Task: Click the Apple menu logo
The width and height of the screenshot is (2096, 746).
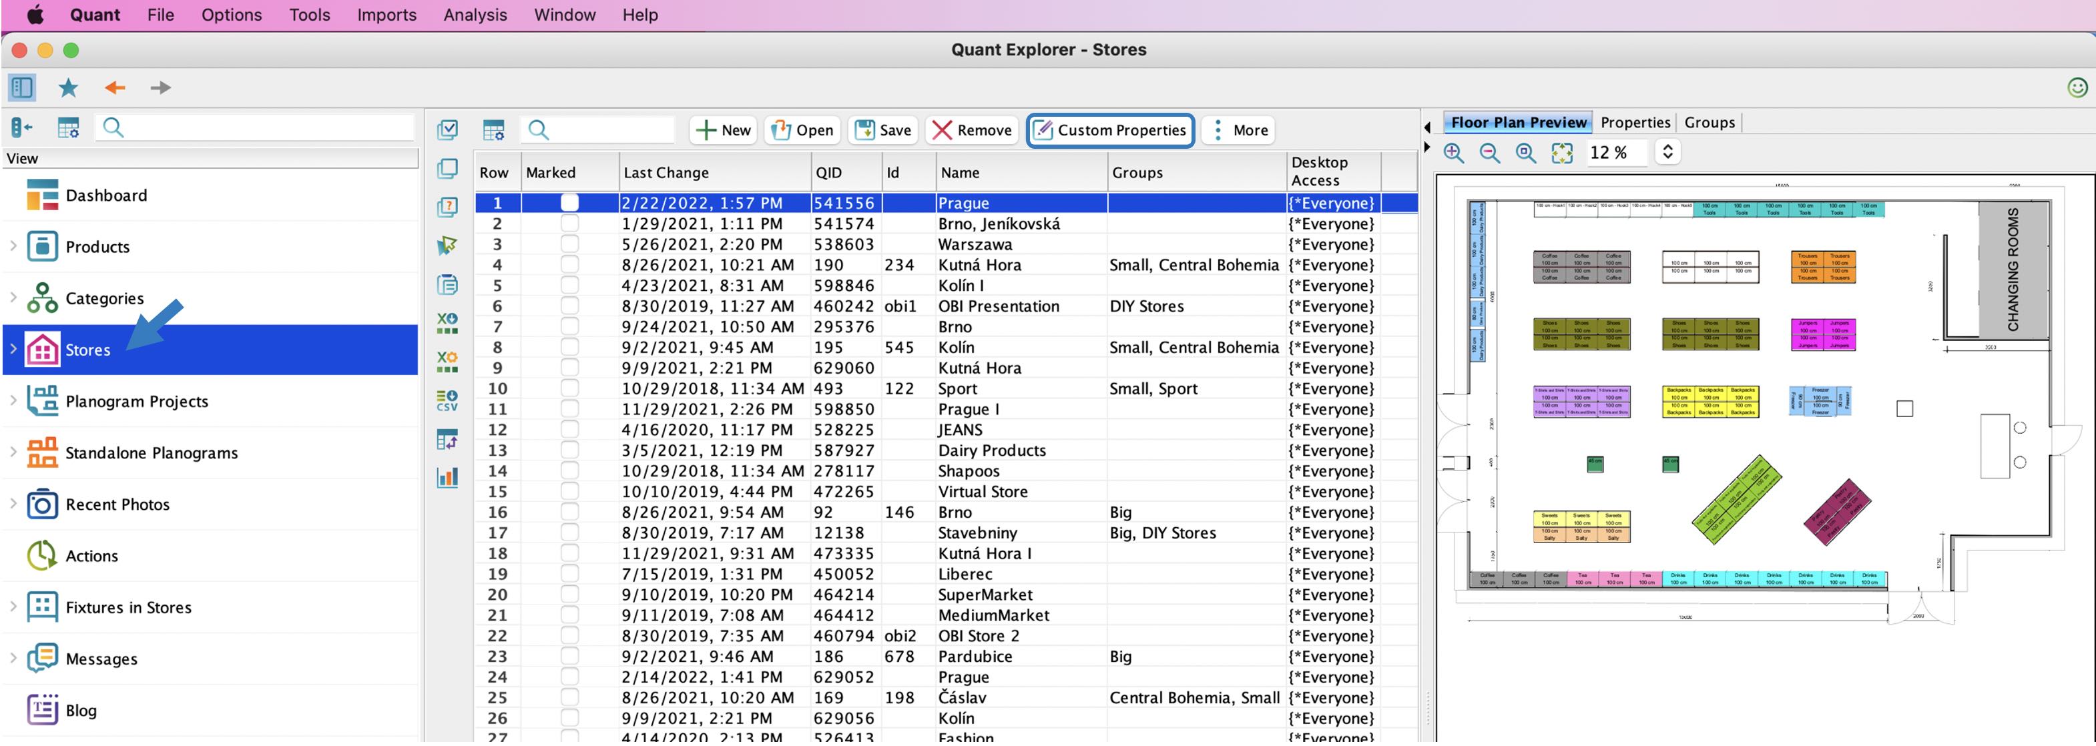Action: click(x=35, y=15)
